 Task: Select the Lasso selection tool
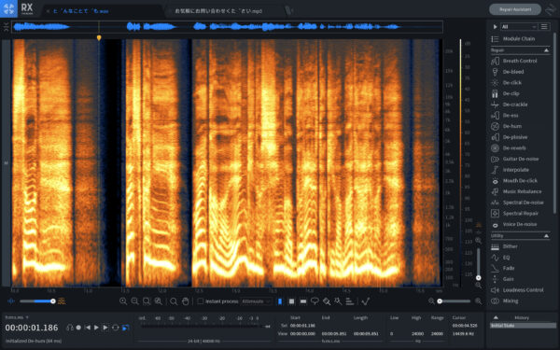(315, 301)
